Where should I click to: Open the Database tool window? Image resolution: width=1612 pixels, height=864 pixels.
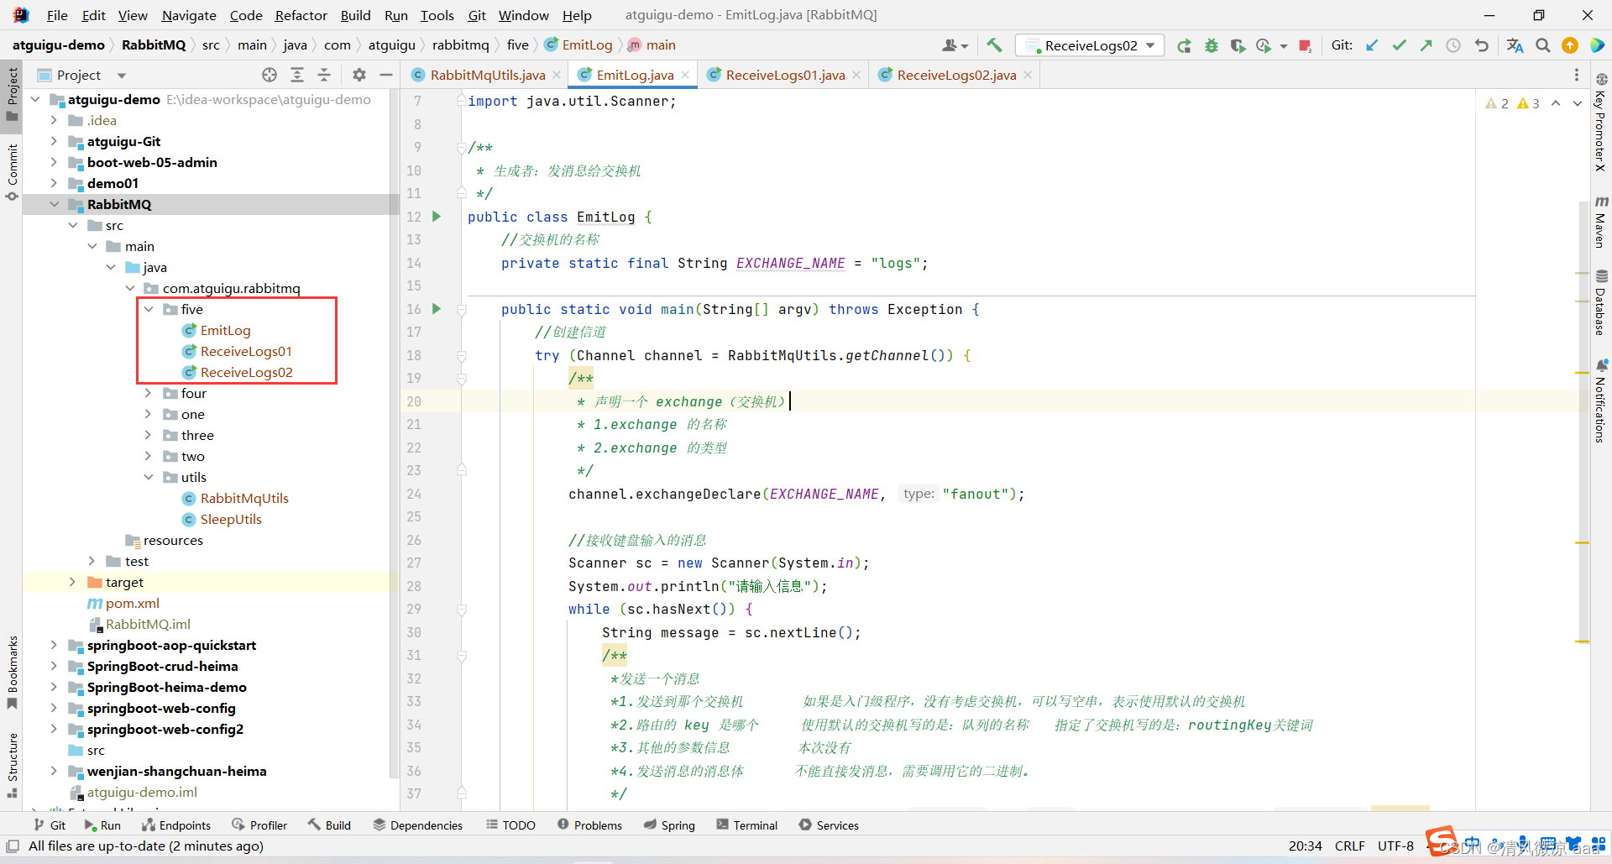pyautogui.click(x=1601, y=302)
